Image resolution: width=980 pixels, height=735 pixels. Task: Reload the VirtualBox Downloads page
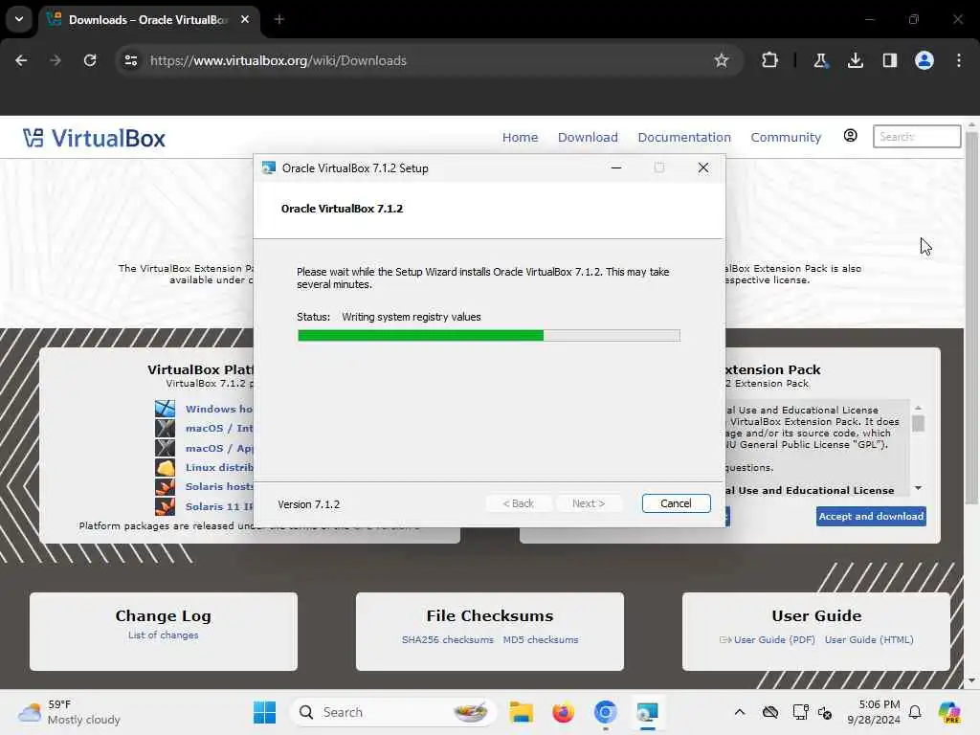(x=90, y=60)
